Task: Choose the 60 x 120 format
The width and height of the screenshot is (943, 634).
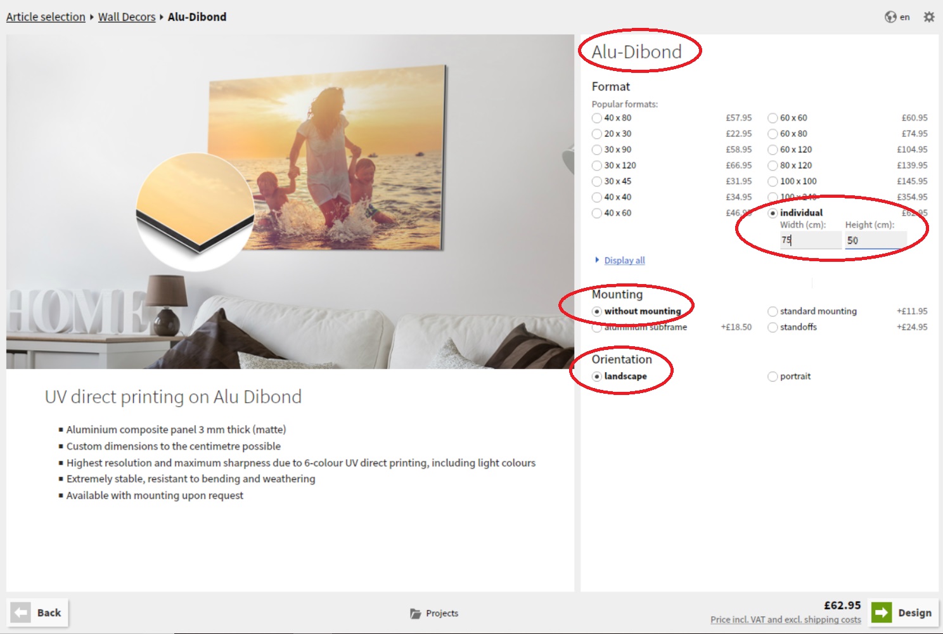Action: tap(773, 150)
